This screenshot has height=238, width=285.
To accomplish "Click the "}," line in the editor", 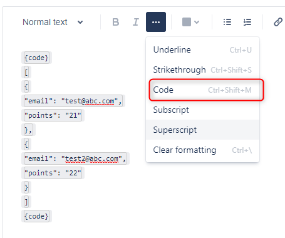I will click(x=28, y=130).
